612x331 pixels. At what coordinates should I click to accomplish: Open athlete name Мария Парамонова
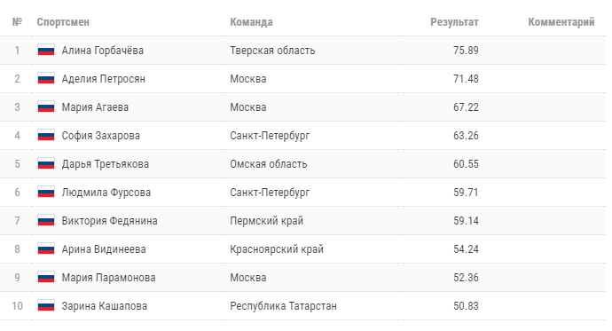[108, 278]
